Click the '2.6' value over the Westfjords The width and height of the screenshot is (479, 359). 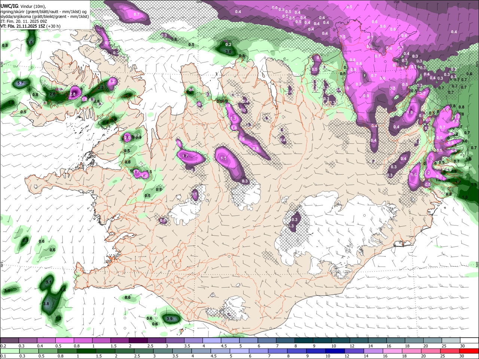click(52, 94)
